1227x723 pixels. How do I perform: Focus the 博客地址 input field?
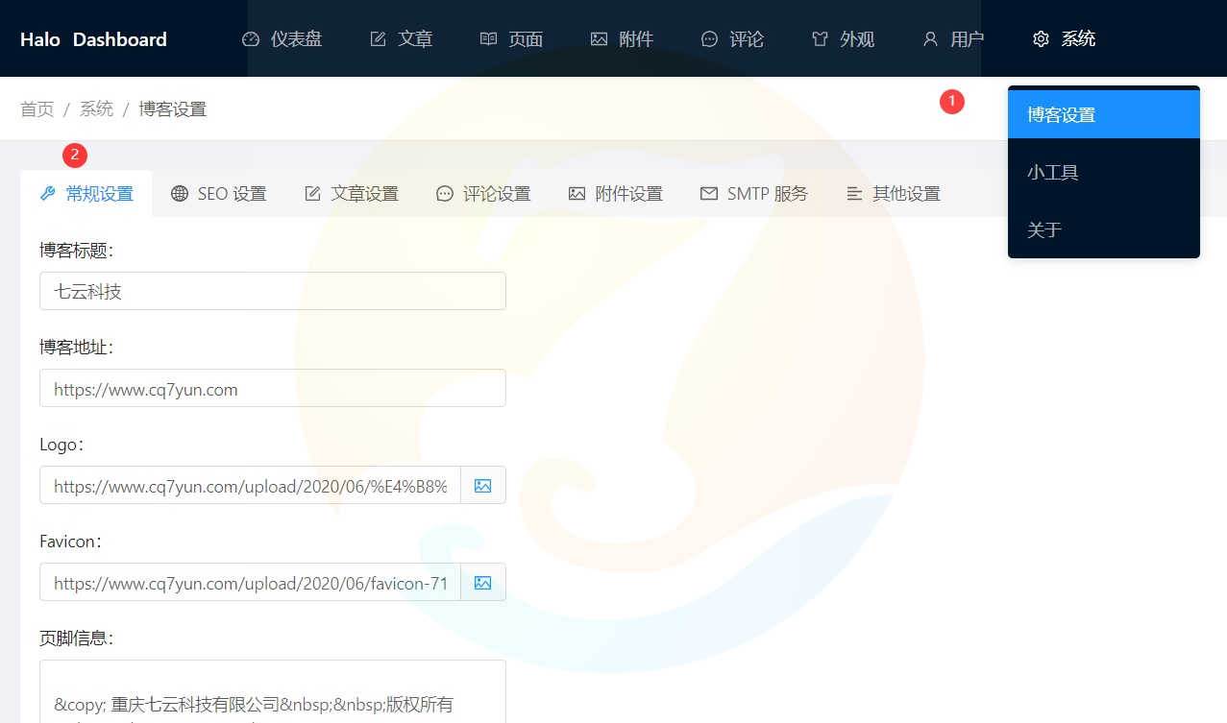273,389
